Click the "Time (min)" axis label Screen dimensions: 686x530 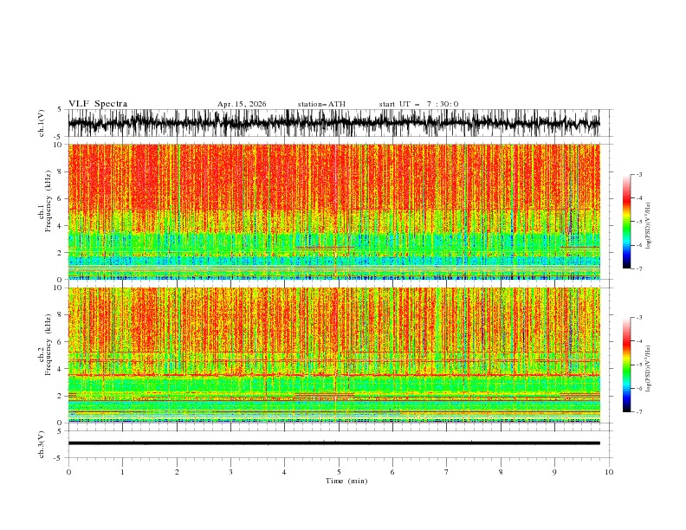pyautogui.click(x=346, y=481)
